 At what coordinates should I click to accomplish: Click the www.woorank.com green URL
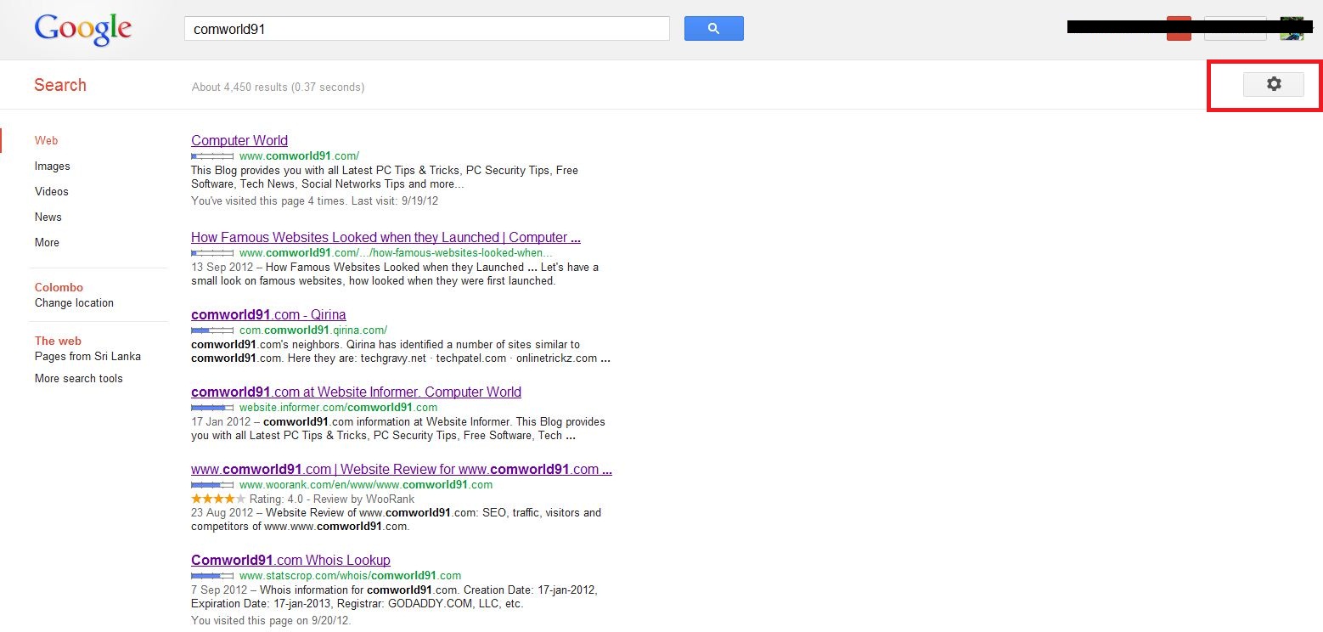(366, 485)
